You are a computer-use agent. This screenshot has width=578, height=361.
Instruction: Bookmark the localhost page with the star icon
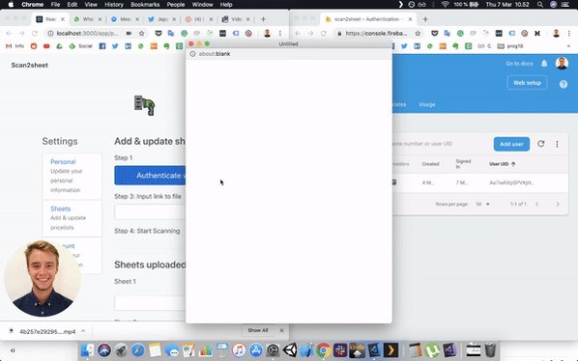[141, 34]
